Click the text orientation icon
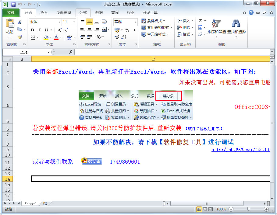The width and height of the screenshot is (277, 215). point(99,37)
